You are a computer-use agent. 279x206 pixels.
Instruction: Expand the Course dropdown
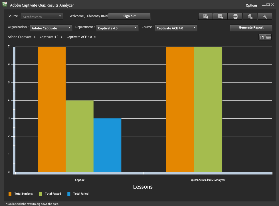coord(176,28)
